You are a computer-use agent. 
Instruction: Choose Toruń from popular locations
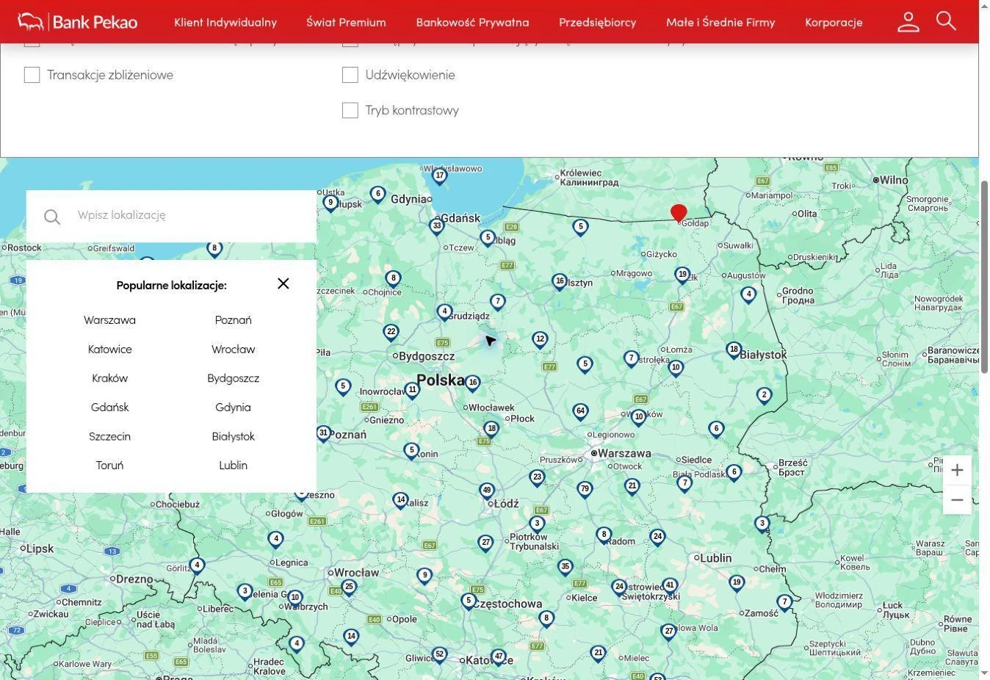109,466
